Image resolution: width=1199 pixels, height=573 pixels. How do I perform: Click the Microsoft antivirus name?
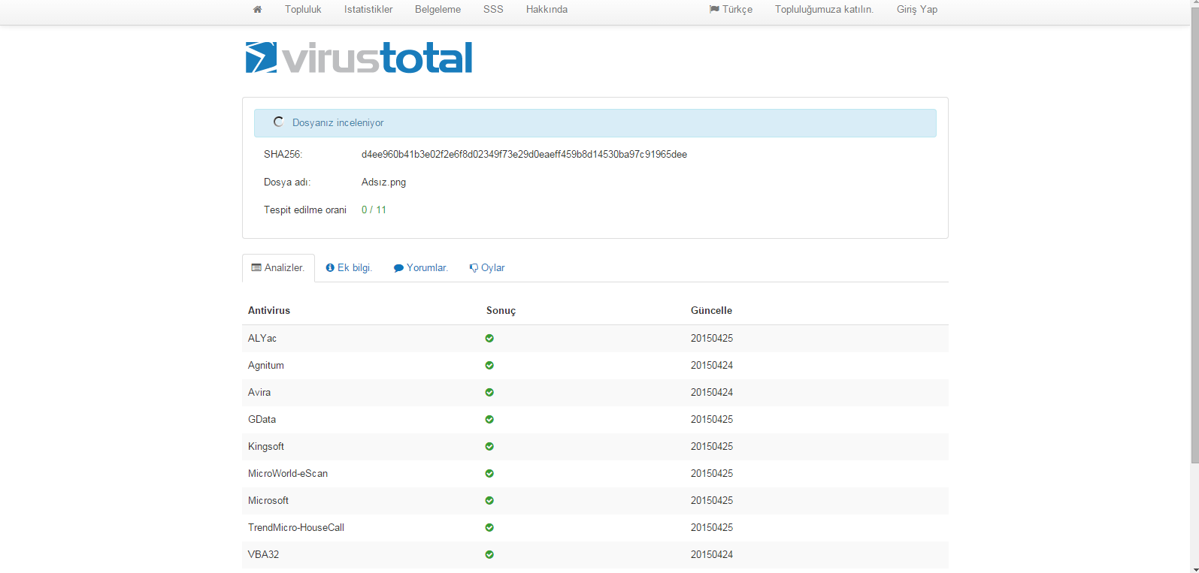(x=268, y=501)
